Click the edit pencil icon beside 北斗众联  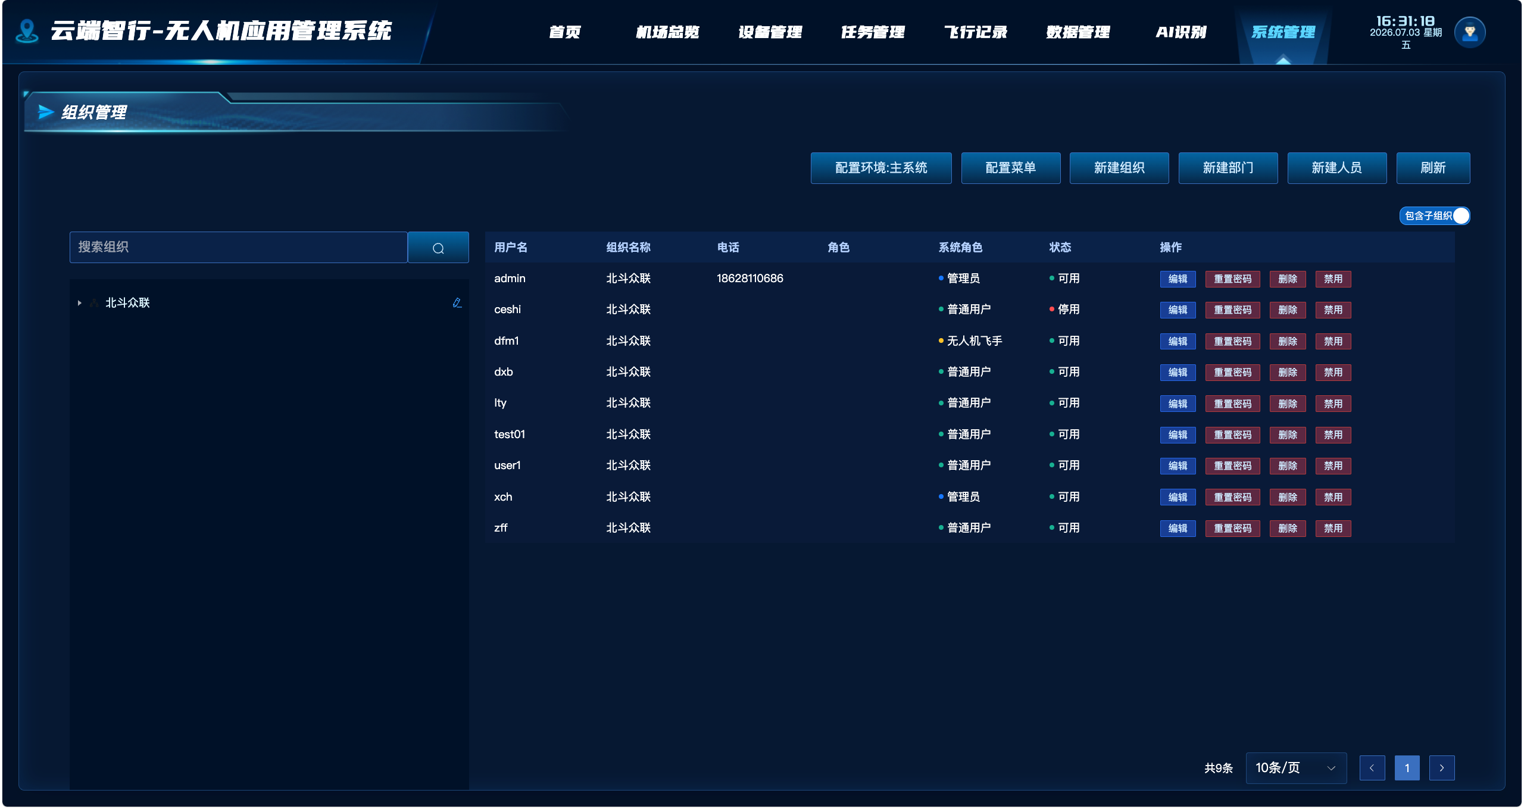(x=457, y=303)
